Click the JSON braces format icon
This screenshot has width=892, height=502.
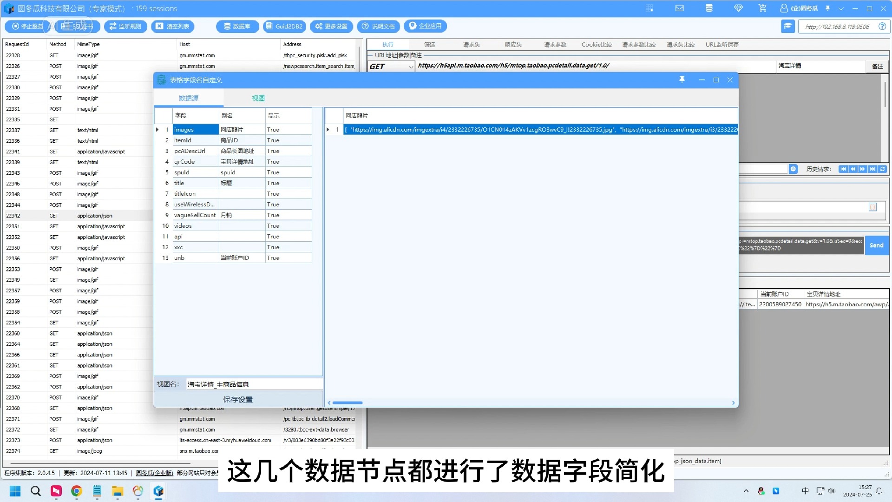pyautogui.click(x=872, y=207)
